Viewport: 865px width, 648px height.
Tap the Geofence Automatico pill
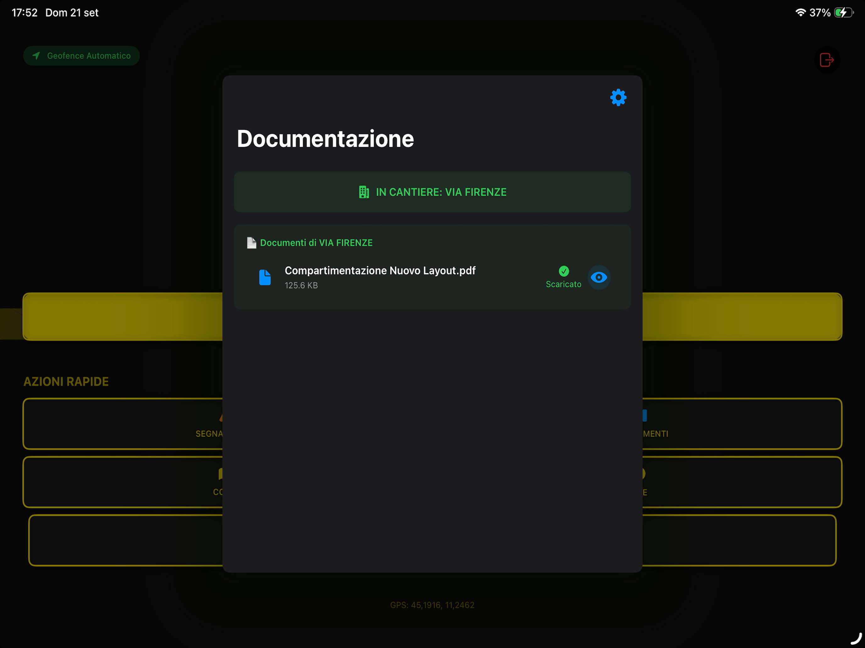pyautogui.click(x=81, y=56)
